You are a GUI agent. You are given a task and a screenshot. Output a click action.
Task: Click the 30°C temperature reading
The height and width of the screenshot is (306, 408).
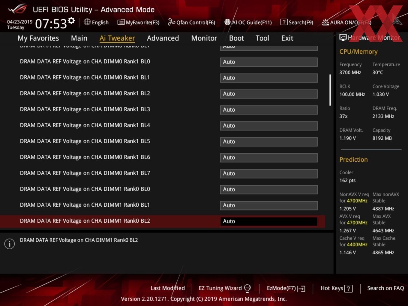click(x=378, y=72)
